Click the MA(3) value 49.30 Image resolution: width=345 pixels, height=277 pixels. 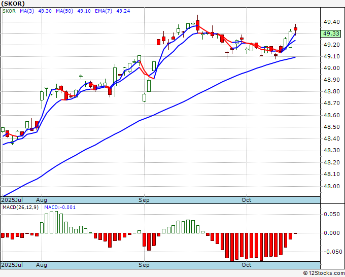click(x=45, y=11)
